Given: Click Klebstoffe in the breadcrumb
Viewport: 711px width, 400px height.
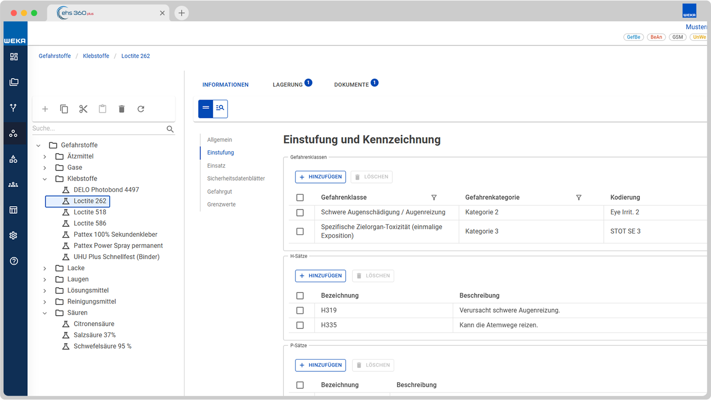Looking at the screenshot, I should [x=96, y=56].
